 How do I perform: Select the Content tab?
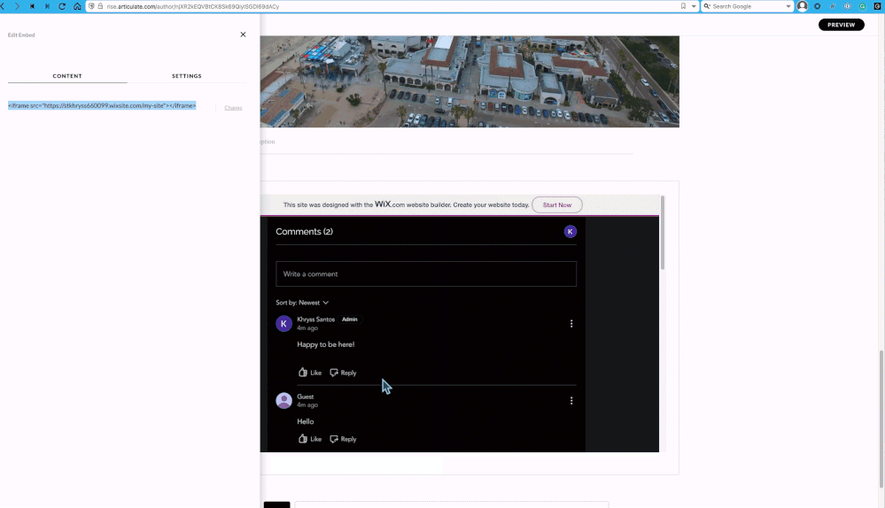(67, 76)
